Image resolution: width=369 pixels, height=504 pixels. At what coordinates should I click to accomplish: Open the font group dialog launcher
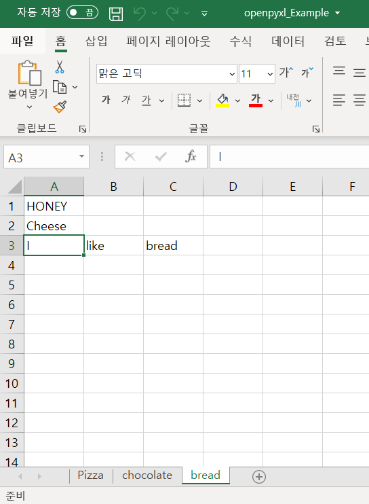316,129
